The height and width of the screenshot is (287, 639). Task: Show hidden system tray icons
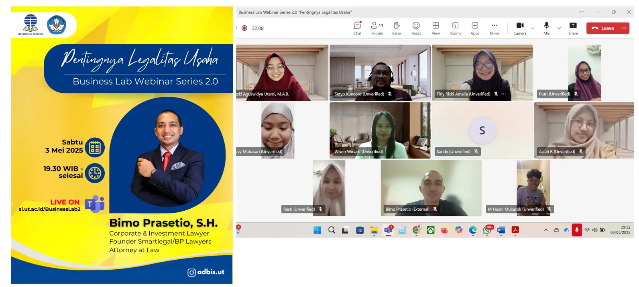coord(546,230)
